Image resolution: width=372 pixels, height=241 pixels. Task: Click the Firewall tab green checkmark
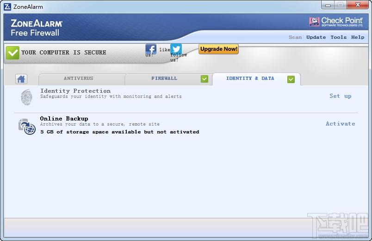pyautogui.click(x=204, y=79)
